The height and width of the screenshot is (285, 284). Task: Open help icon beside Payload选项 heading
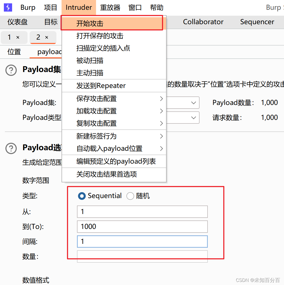11,148
